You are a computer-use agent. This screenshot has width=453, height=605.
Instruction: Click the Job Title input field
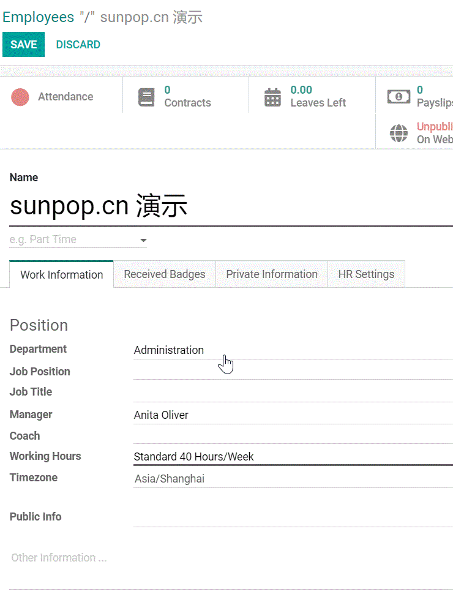(293, 393)
